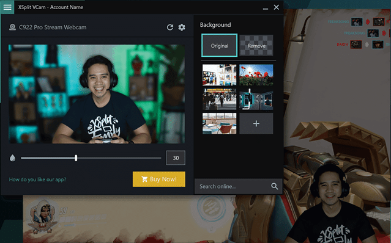Open camera settings gear
The image size is (391, 243).
point(182,27)
